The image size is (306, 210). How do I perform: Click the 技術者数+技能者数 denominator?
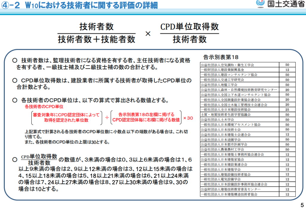pos(96,39)
